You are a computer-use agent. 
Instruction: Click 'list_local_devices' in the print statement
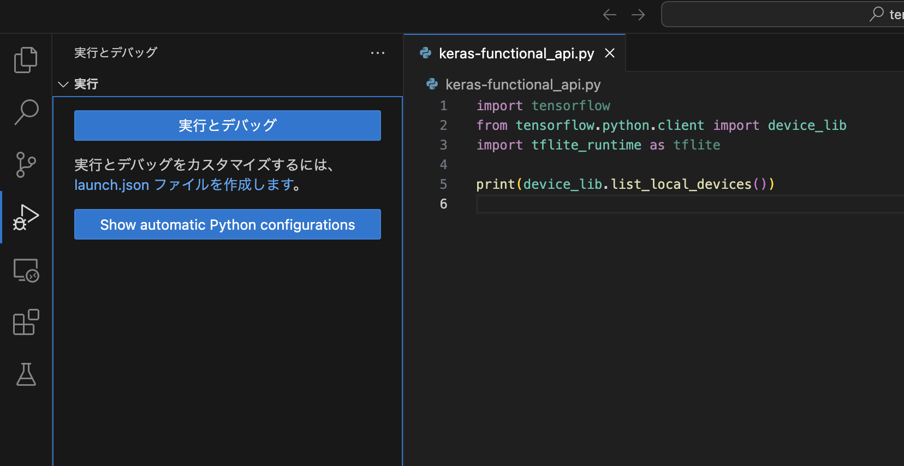click(x=681, y=184)
